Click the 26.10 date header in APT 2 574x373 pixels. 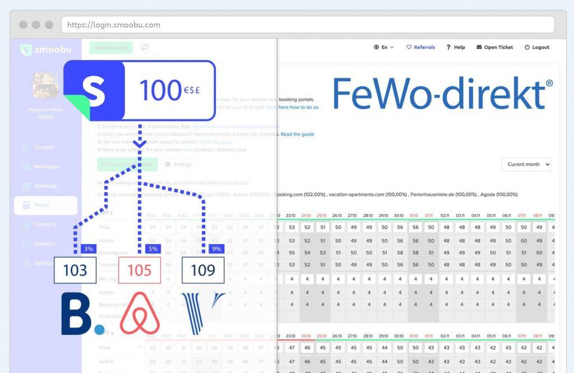point(337,335)
